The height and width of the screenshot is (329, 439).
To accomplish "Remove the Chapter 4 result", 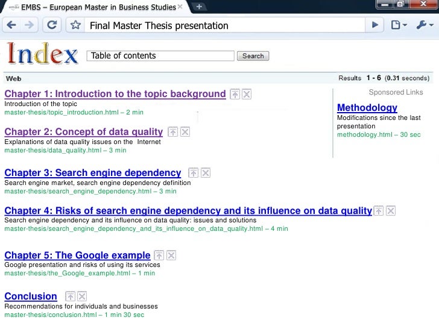I will [x=391, y=211].
